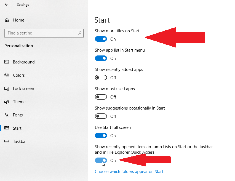235x181 pixels.
Task: Click the Fonts icon
Action: pos(6,115)
